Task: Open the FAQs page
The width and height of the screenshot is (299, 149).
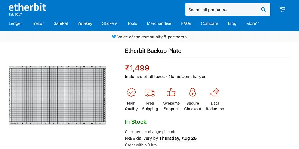Action: tap(186, 23)
